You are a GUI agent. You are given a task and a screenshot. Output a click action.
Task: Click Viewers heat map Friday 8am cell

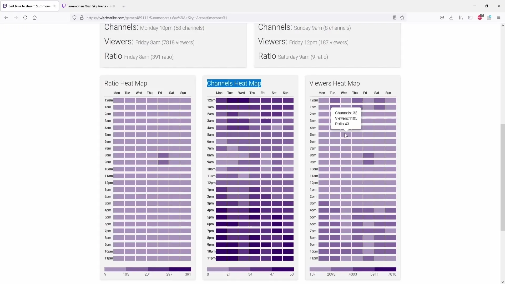(x=368, y=155)
